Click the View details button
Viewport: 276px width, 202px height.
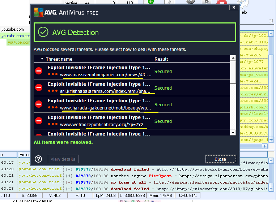pyautogui.click(x=63, y=159)
